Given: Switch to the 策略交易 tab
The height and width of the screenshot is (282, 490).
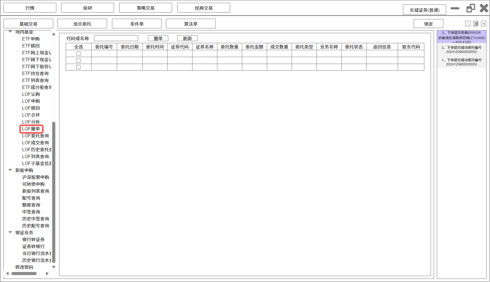Looking at the screenshot, I should pos(145,8).
